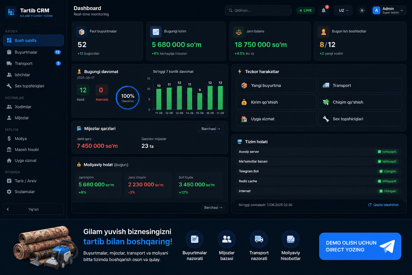The width and height of the screenshot is (412, 275).
Task: Click the Sozlamalar gear icon
Action: coord(9,192)
